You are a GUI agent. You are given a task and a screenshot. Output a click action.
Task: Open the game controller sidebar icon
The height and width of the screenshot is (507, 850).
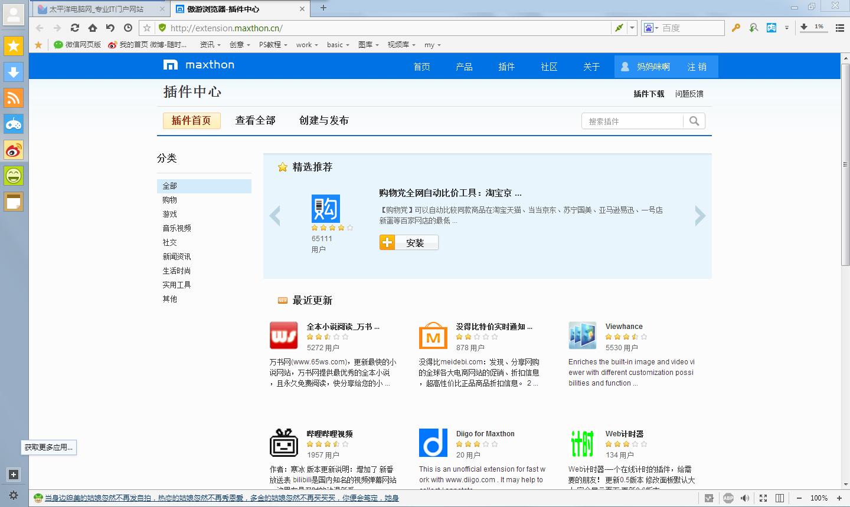point(14,123)
